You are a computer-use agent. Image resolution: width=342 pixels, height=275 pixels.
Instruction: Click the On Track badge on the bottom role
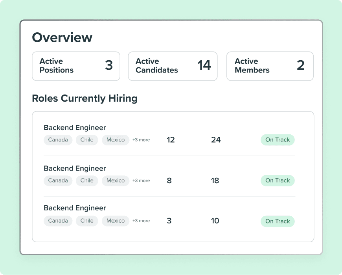pyautogui.click(x=278, y=221)
